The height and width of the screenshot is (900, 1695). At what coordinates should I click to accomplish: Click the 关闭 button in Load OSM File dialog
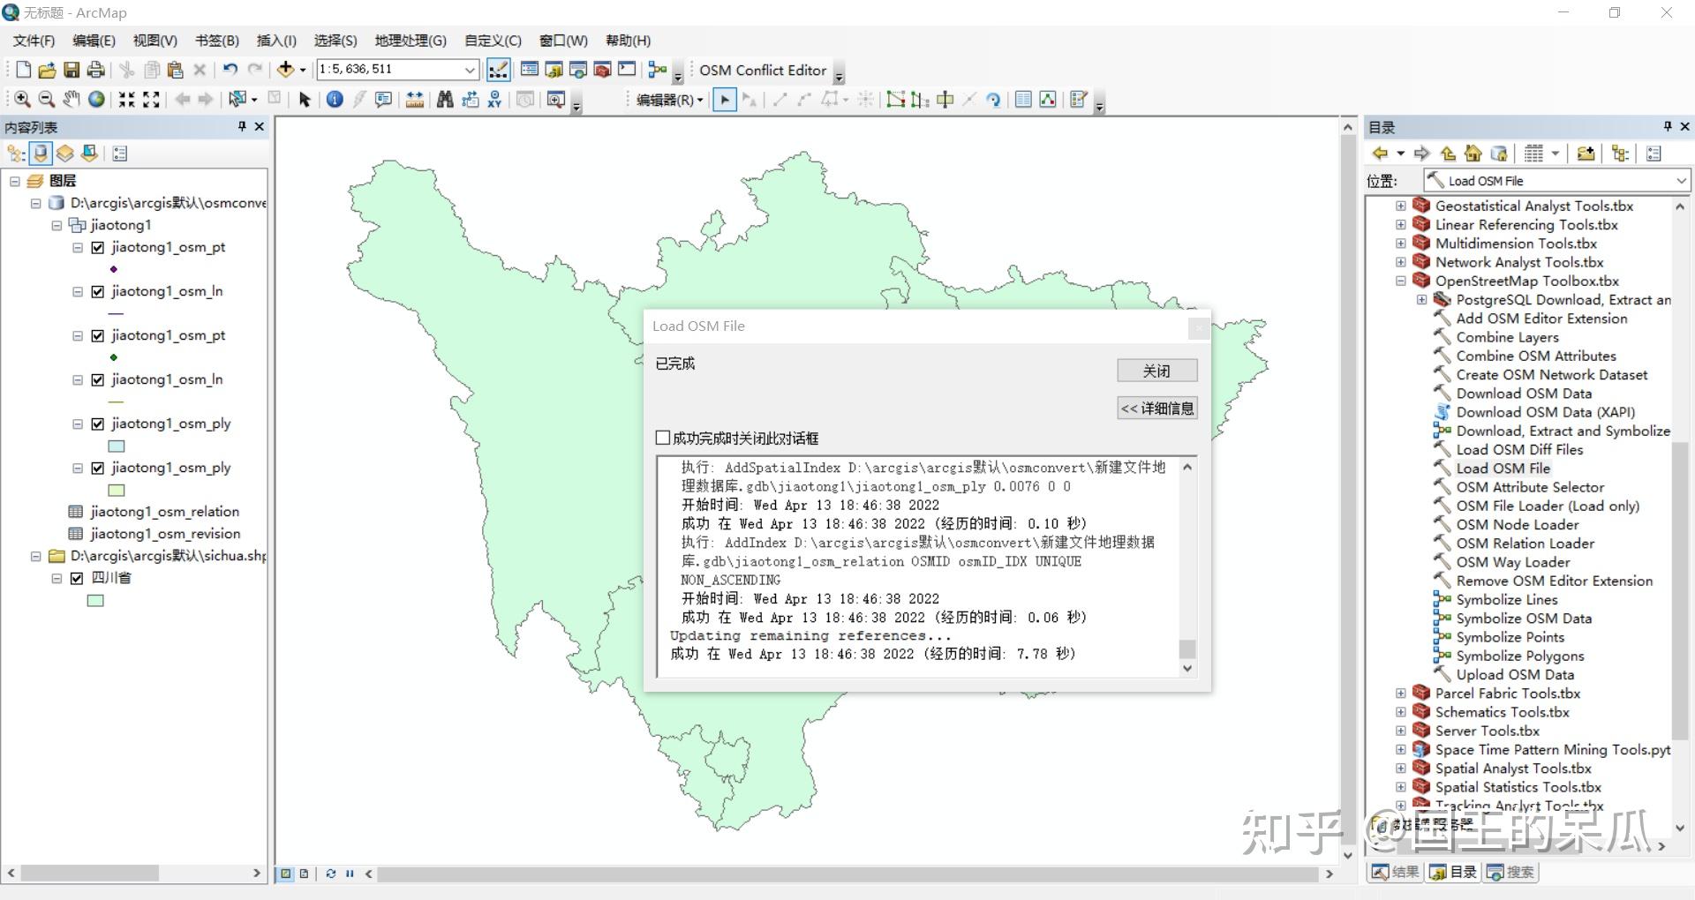(x=1156, y=370)
